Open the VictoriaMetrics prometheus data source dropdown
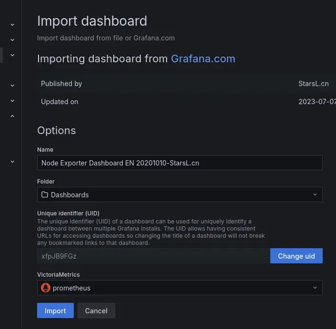Screen dimensions: 336x329 [x=180, y=288]
